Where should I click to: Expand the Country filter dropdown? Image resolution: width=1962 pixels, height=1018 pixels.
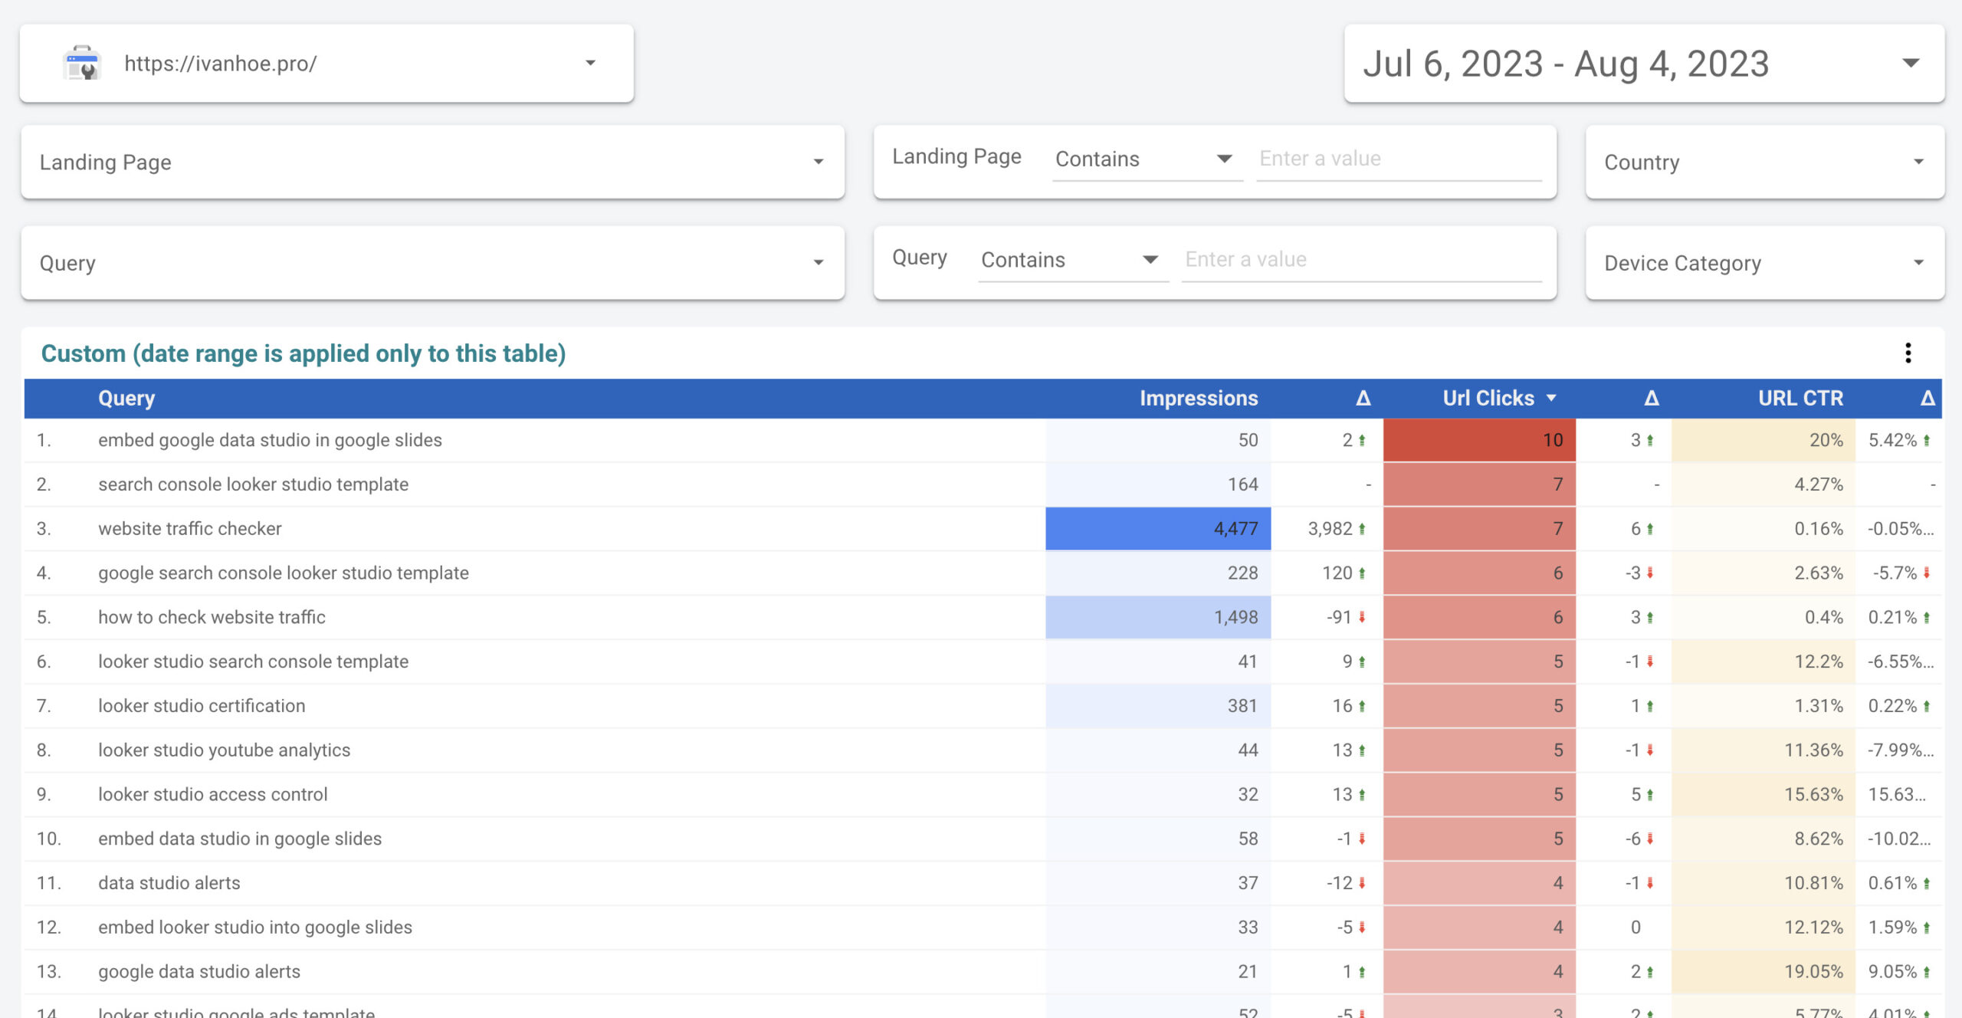click(x=1918, y=162)
